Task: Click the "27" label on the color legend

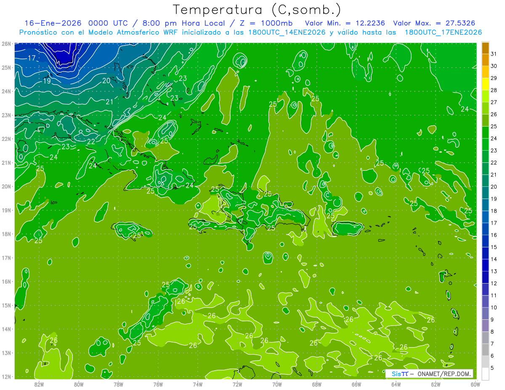Action: coord(494,102)
